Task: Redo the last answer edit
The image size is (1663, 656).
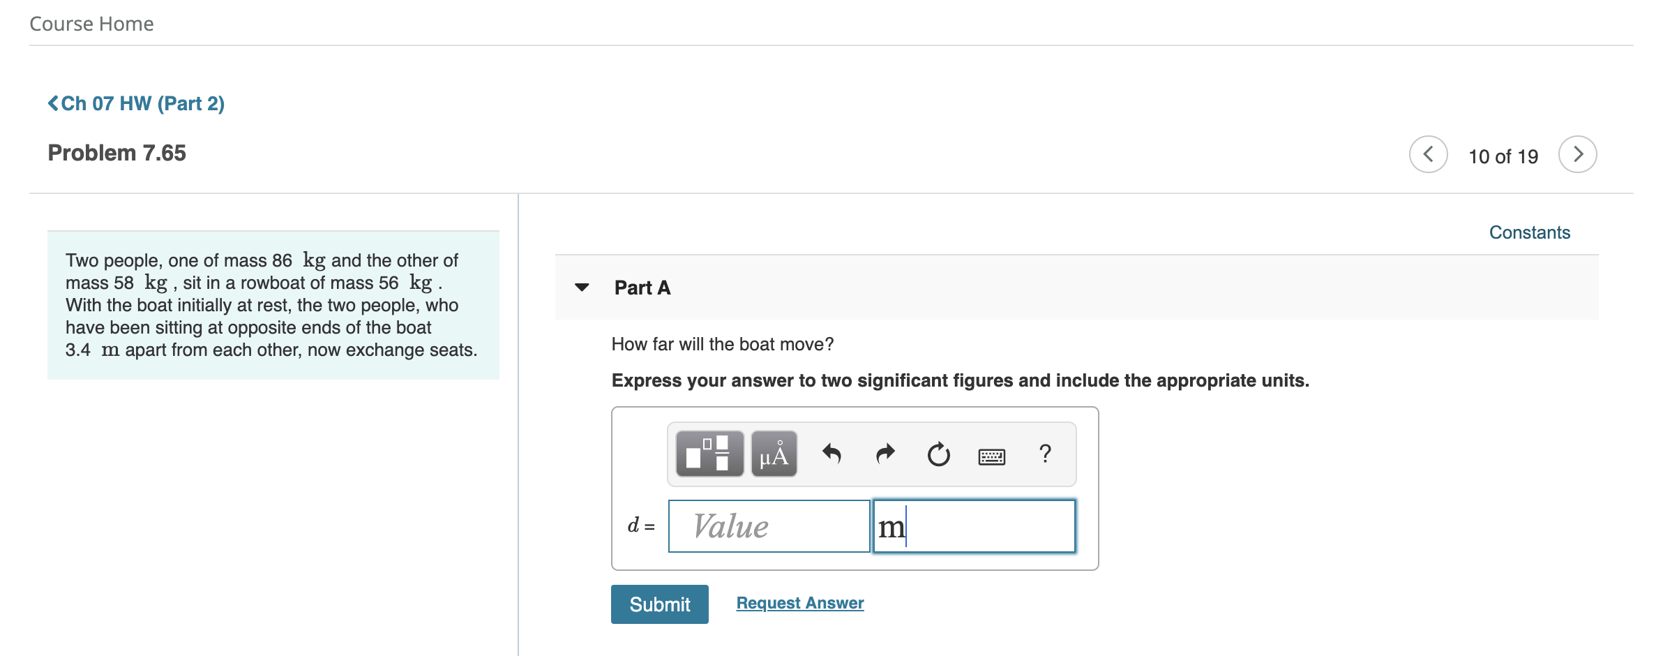Action: point(885,454)
